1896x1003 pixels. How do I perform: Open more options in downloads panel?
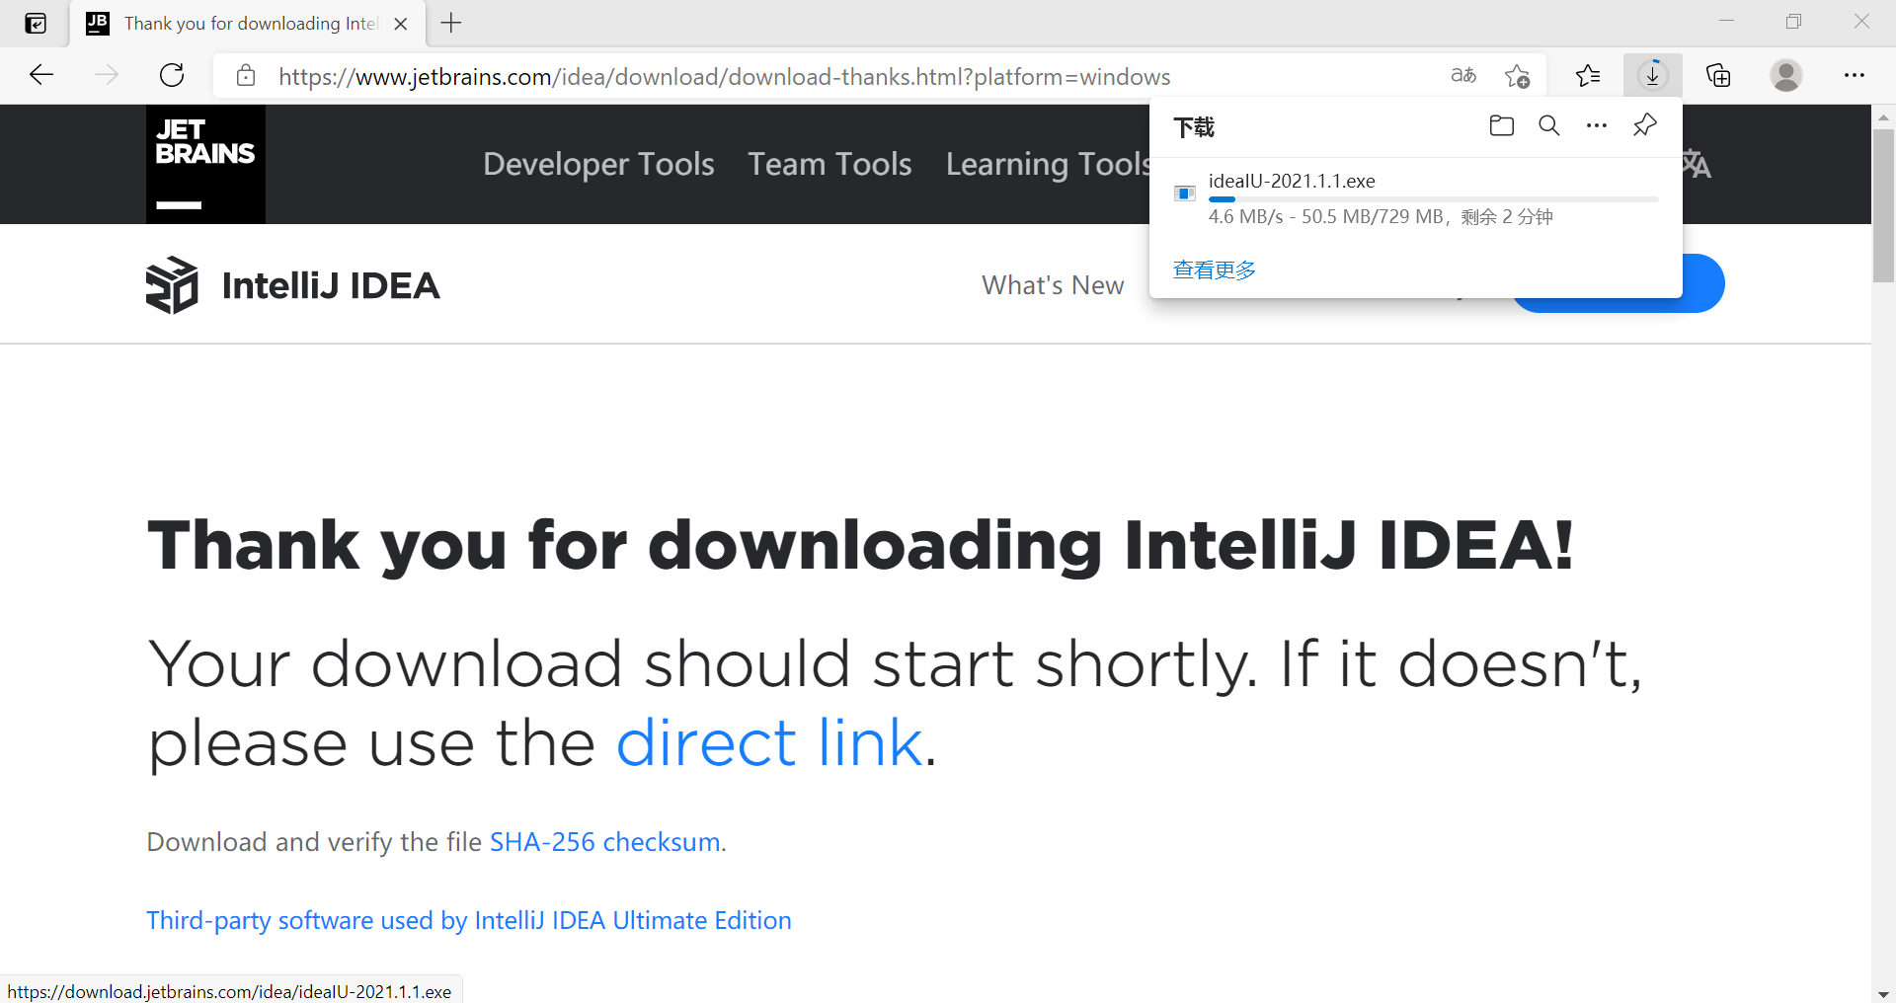pos(1597,125)
